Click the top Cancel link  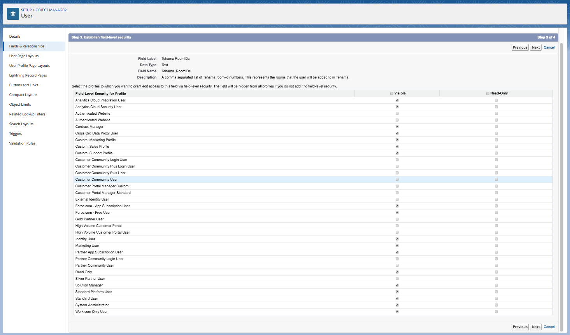click(x=549, y=47)
